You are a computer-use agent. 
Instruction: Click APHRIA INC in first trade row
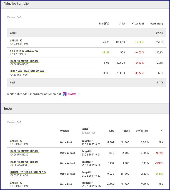(x=16, y=141)
